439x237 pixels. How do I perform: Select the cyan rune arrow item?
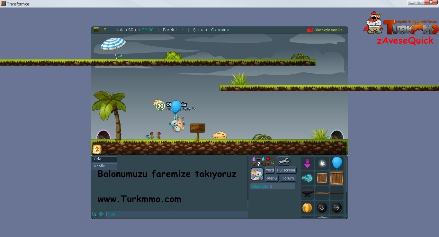tap(307, 178)
